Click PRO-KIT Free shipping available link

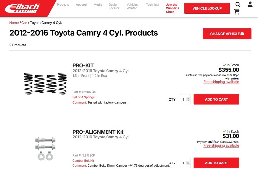pyautogui.click(x=221, y=82)
